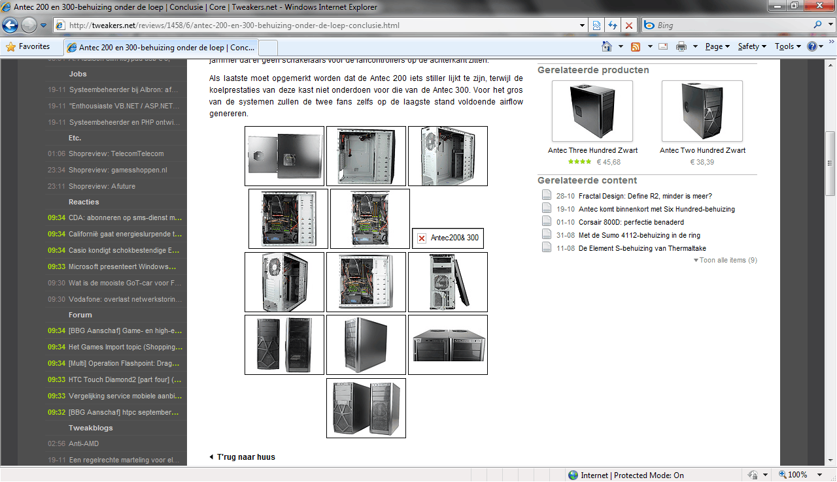Click the document icon beside Corsair 800D article
The image size is (837, 482).
coord(547,222)
